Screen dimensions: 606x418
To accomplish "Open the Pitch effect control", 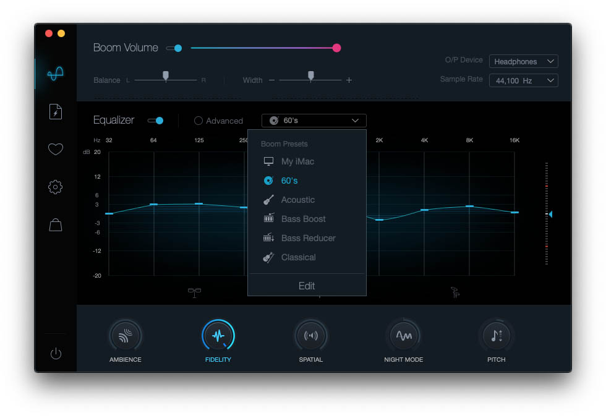I will 497,336.
